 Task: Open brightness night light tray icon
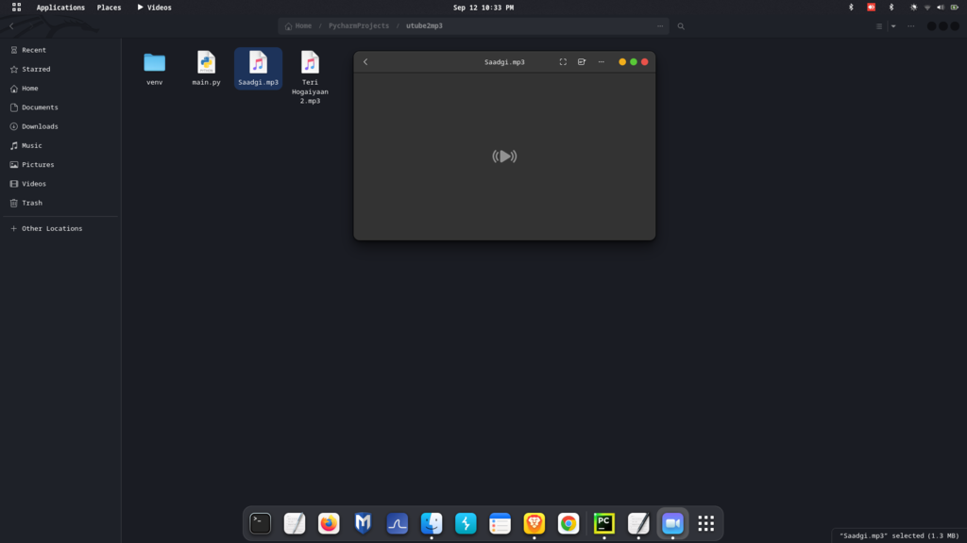913,8
